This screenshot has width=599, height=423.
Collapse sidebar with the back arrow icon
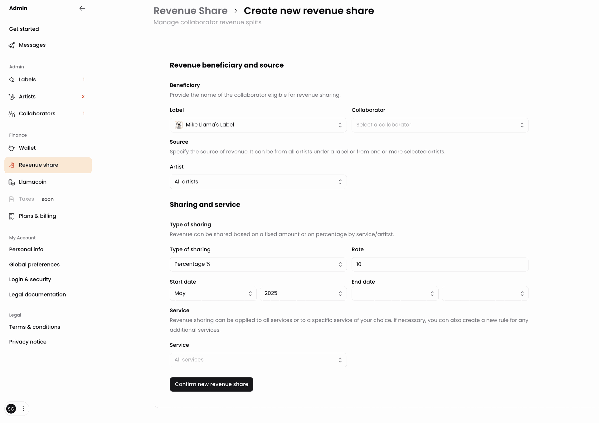(x=82, y=8)
